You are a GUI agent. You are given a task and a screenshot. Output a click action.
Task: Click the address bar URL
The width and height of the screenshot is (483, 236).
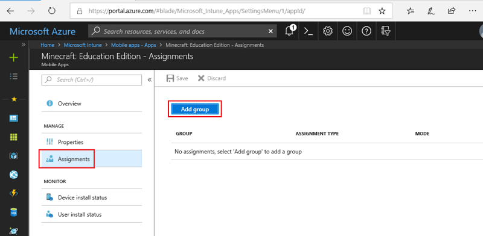click(197, 11)
